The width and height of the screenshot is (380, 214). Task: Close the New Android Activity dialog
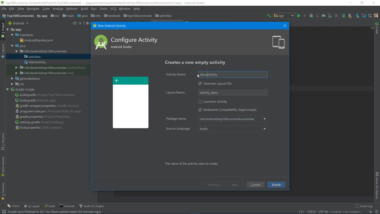click(x=285, y=26)
